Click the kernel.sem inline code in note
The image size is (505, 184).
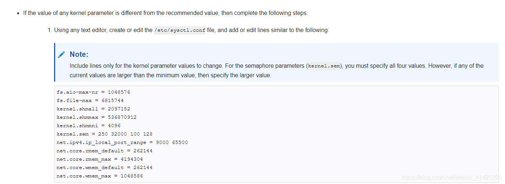[x=324, y=66]
